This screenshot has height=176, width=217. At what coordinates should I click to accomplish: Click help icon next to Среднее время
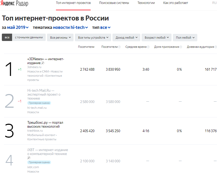click(148, 47)
